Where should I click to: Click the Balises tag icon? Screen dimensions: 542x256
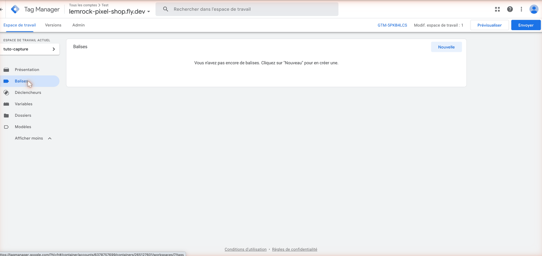6,81
